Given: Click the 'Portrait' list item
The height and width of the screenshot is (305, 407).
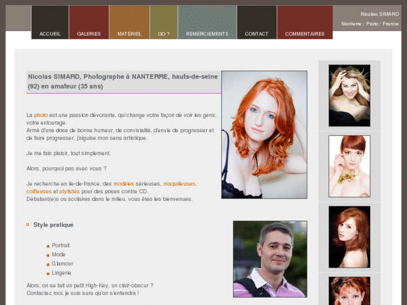Looking at the screenshot, I should [x=60, y=245].
